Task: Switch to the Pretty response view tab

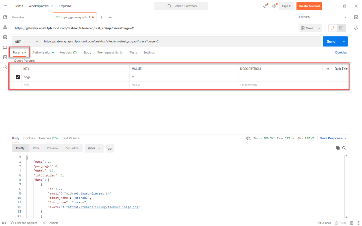Action: (20, 148)
